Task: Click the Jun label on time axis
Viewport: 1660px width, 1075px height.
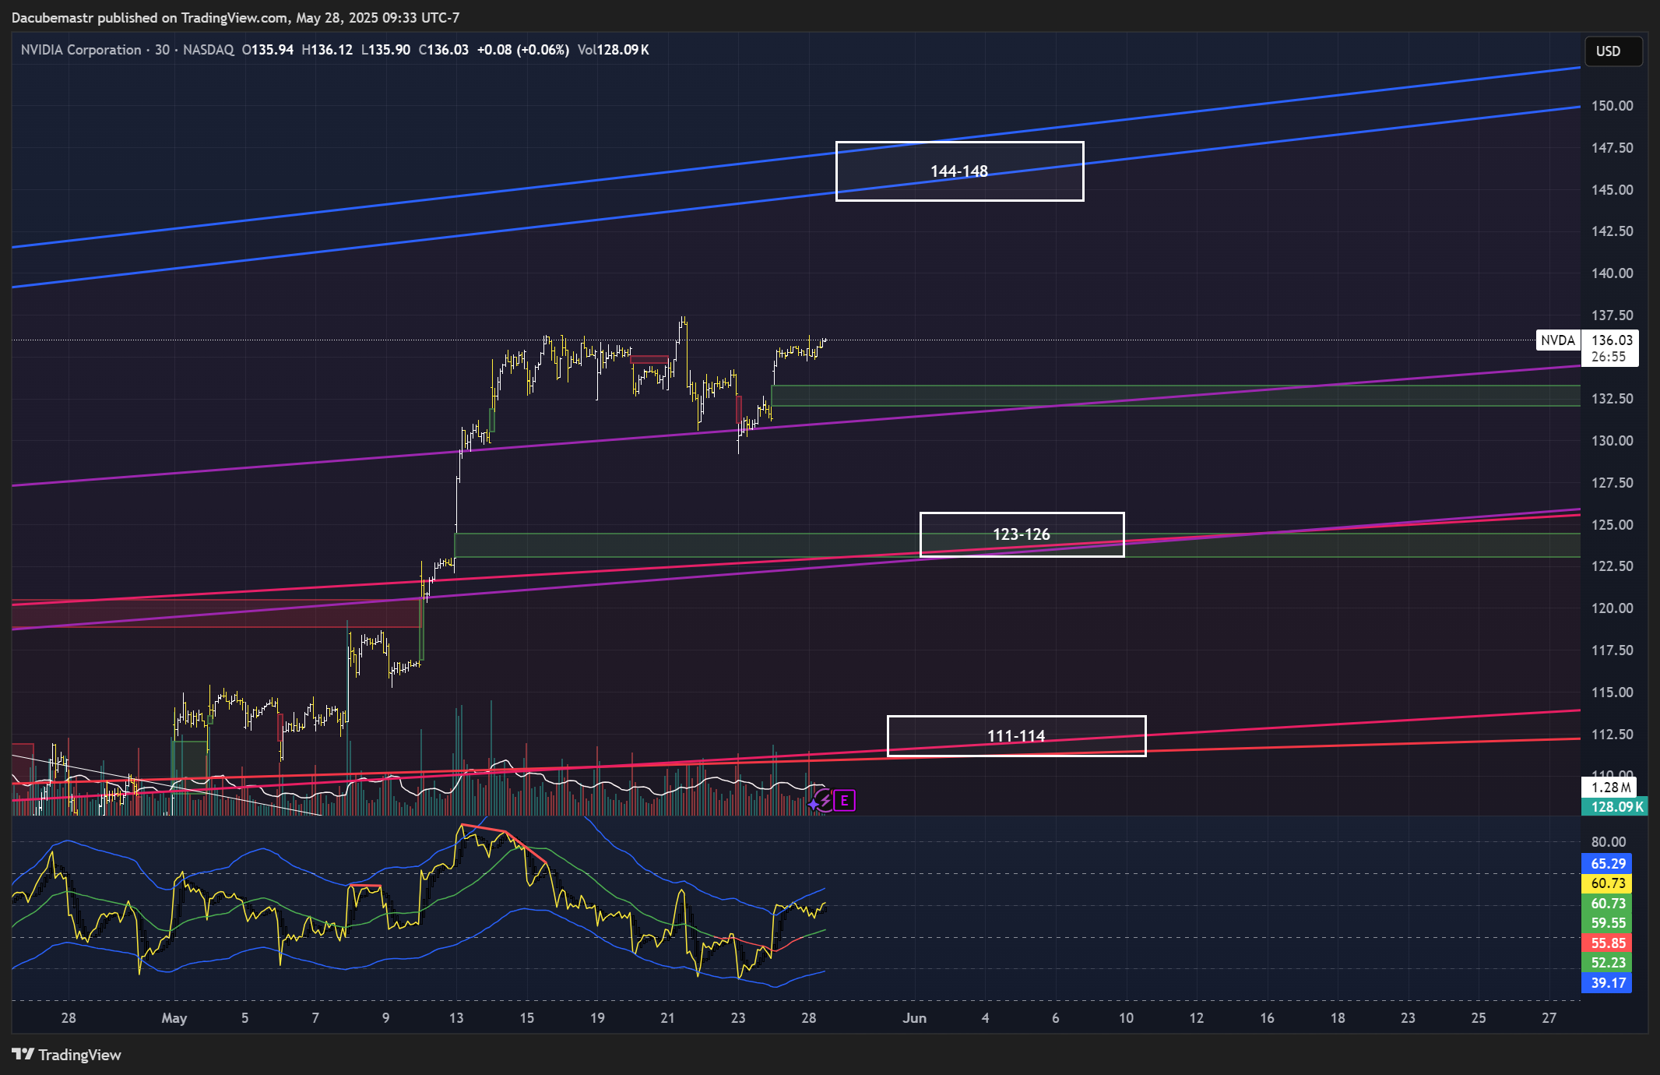Action: pos(914,1018)
